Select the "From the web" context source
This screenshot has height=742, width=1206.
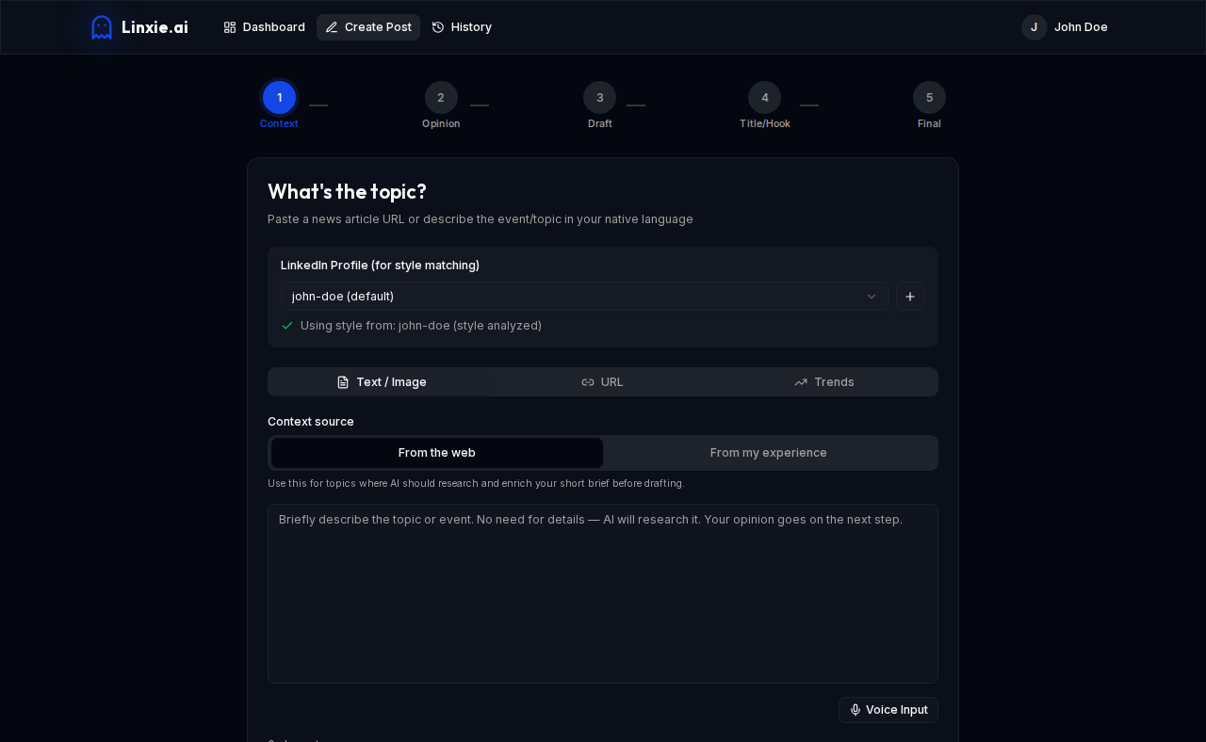(x=437, y=453)
